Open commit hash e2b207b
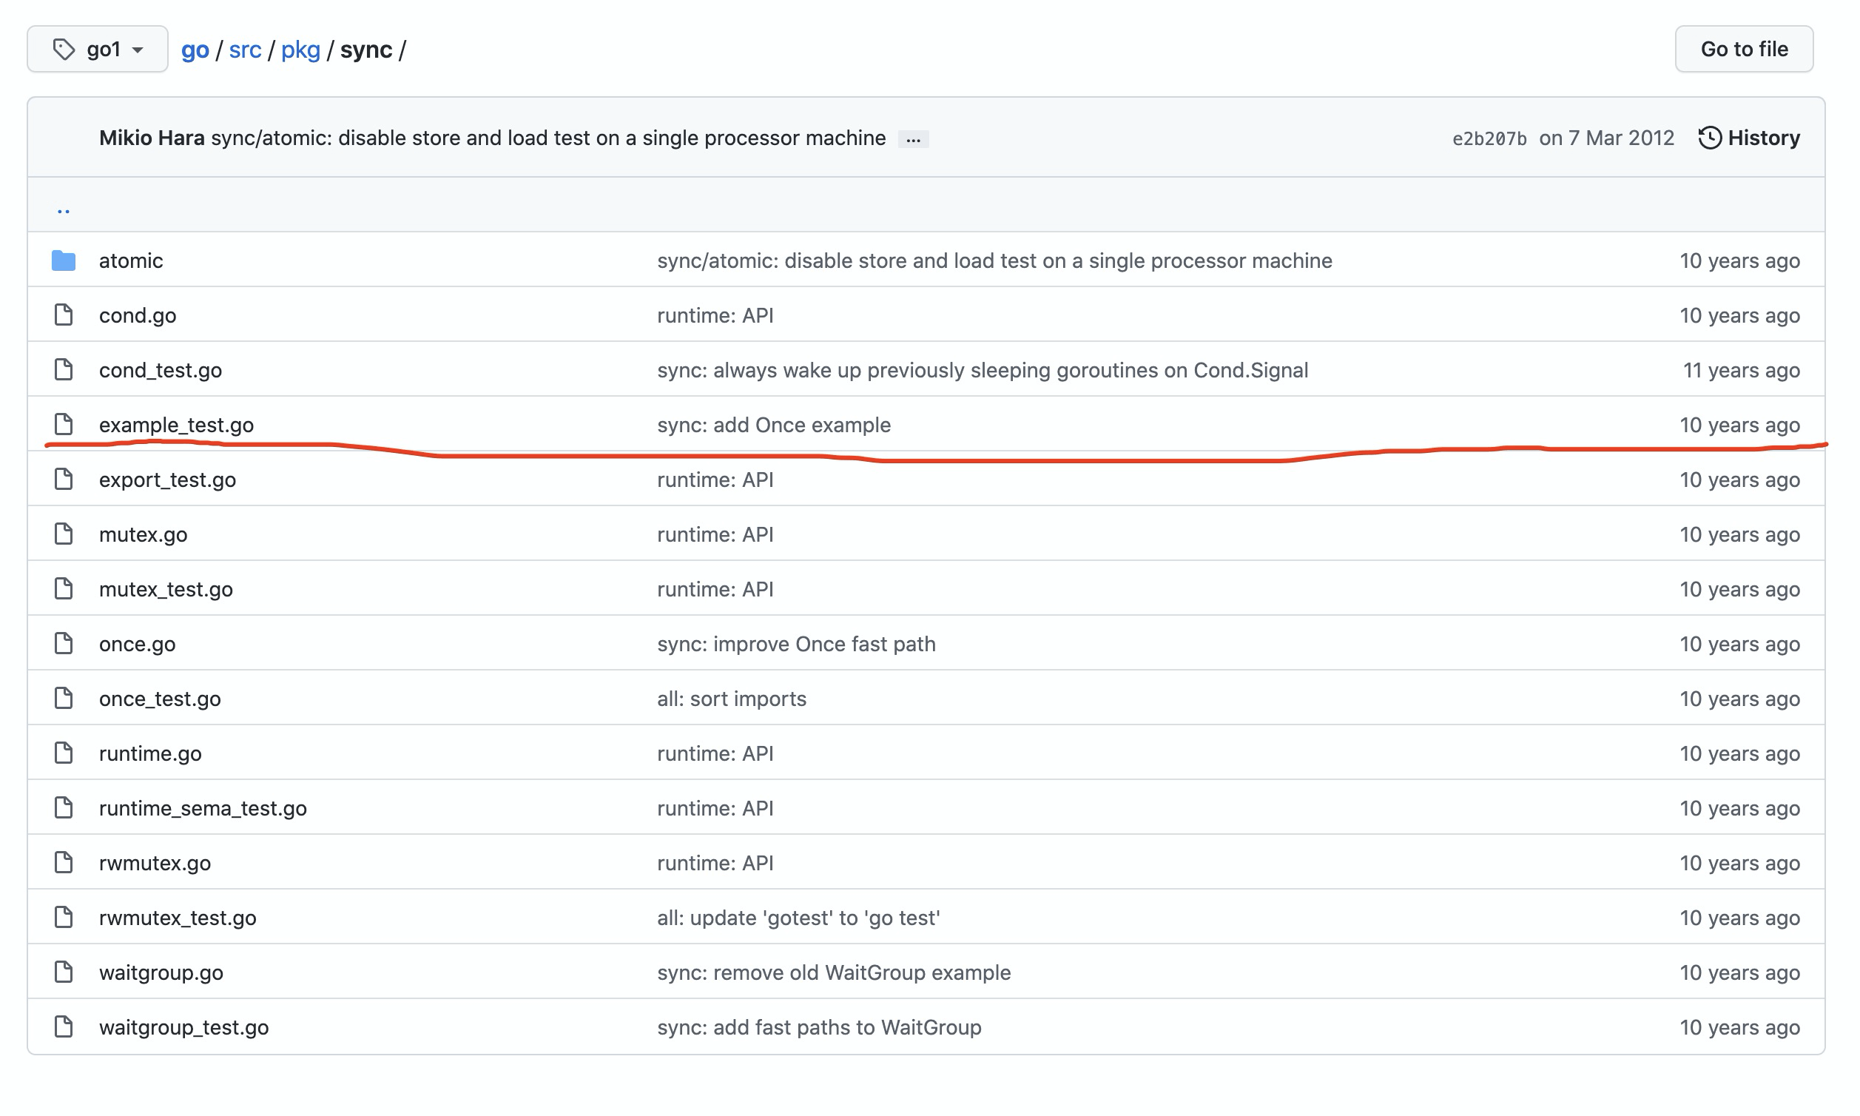The height and width of the screenshot is (1116, 1860). [x=1489, y=138]
